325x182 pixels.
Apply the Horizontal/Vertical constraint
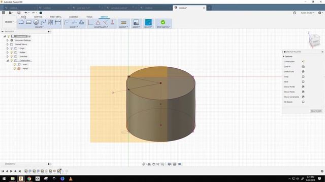coord(90,22)
